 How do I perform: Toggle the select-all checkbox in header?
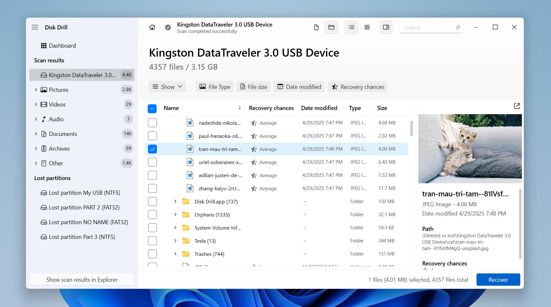(152, 108)
